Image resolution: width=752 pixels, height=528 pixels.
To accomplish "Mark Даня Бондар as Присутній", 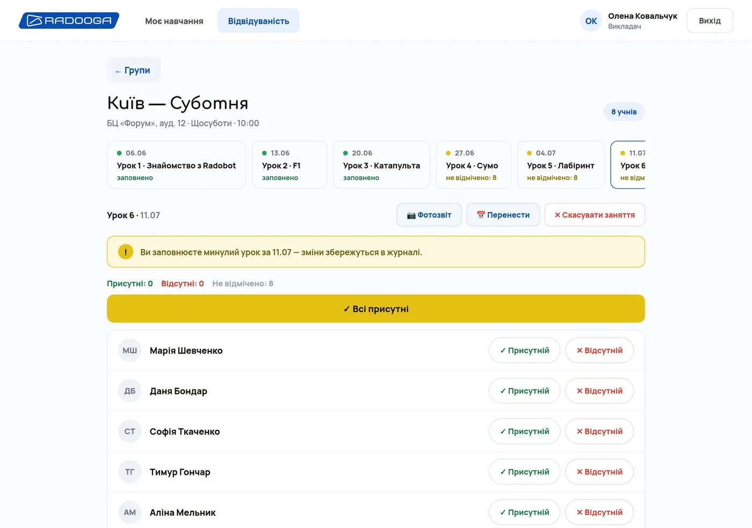I will (524, 391).
